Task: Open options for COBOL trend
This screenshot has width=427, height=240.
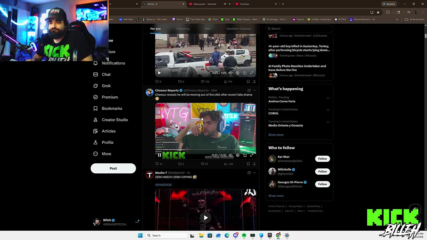Action: point(328,110)
